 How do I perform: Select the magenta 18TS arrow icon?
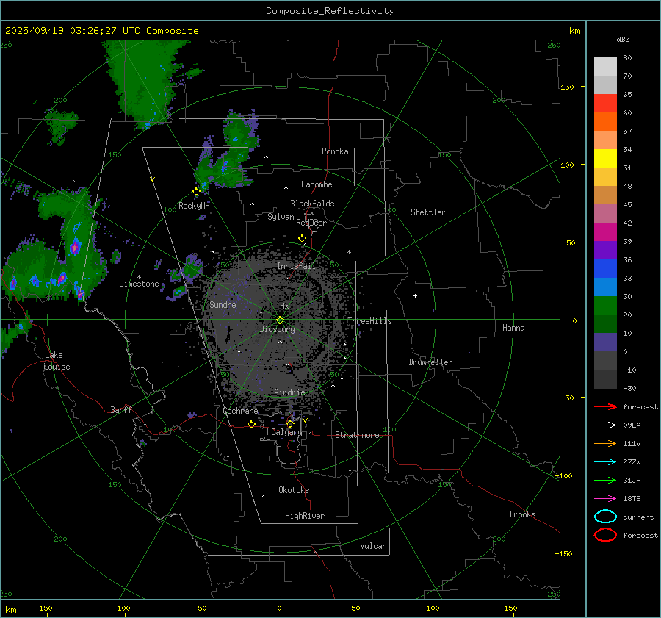point(605,498)
